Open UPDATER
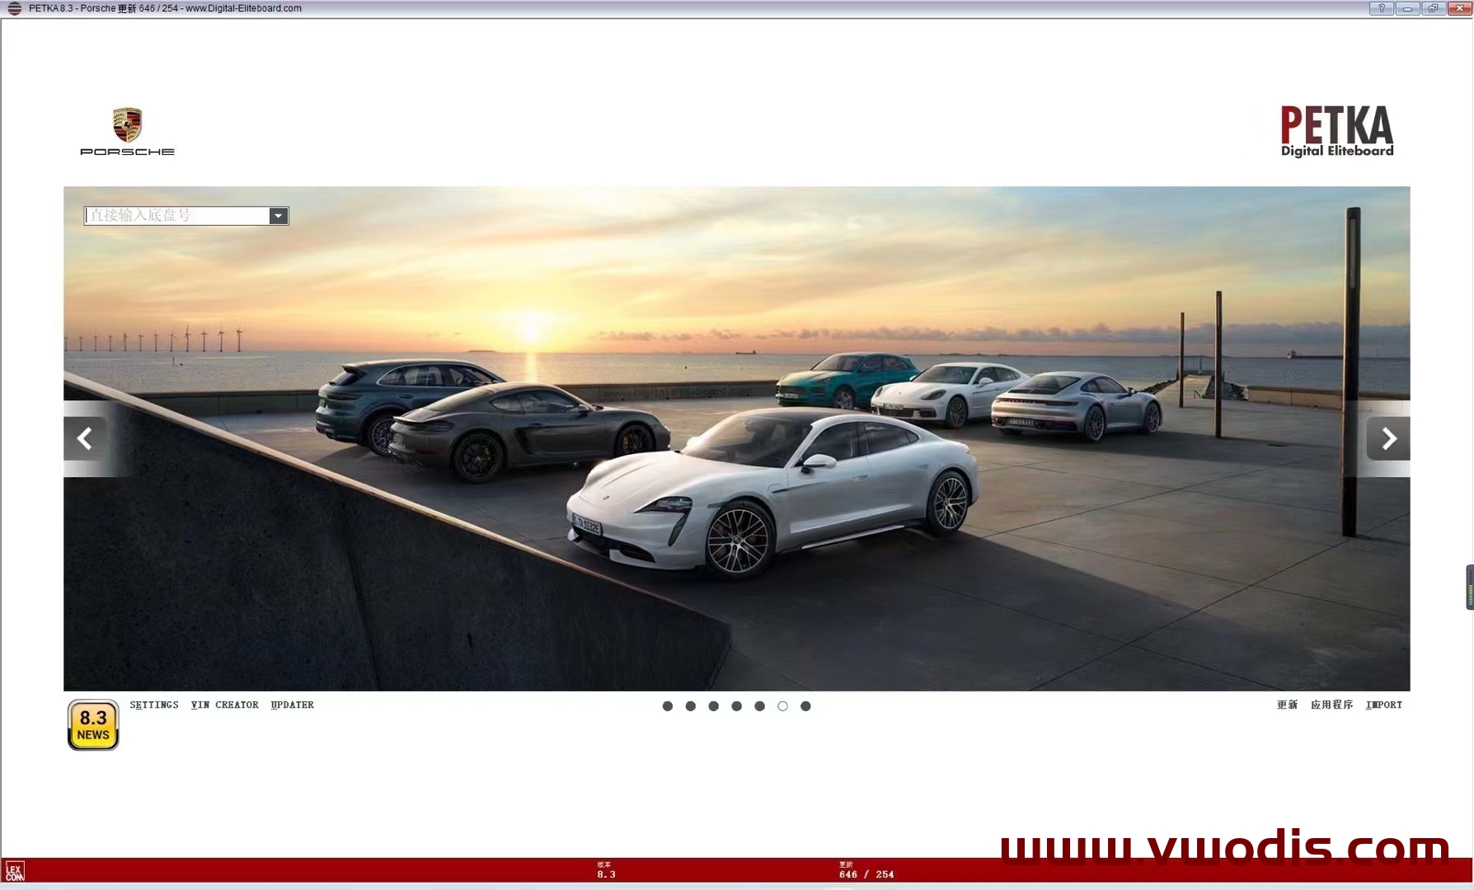The height and width of the screenshot is (890, 1474). coord(293,705)
